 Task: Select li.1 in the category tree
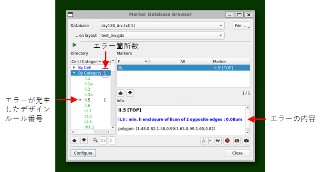(x=87, y=78)
